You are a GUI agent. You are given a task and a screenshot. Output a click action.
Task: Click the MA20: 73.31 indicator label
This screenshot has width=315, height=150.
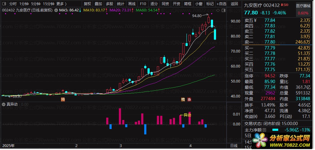tap(120, 10)
